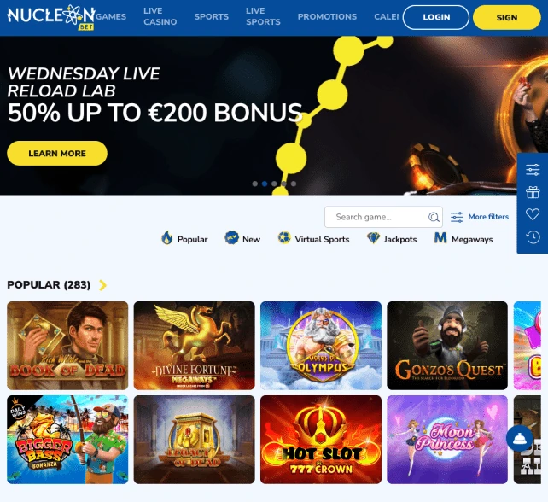Open the support bell chat icon
The width and height of the screenshot is (548, 502).
coord(519,438)
